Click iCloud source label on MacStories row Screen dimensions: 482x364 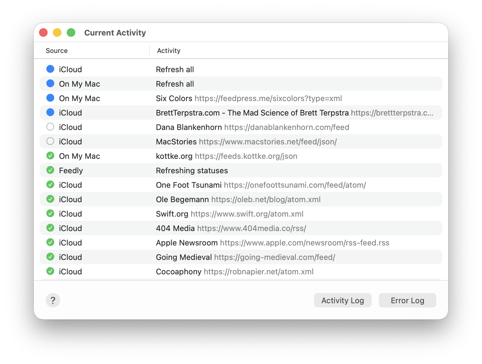(70, 142)
